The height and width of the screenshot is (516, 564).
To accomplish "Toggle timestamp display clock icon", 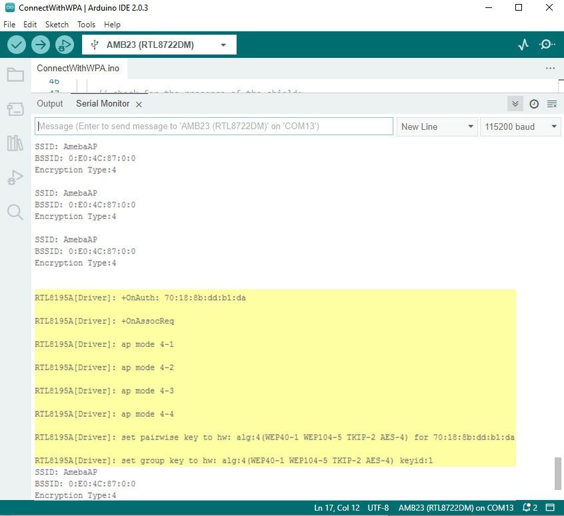I will pyautogui.click(x=534, y=104).
